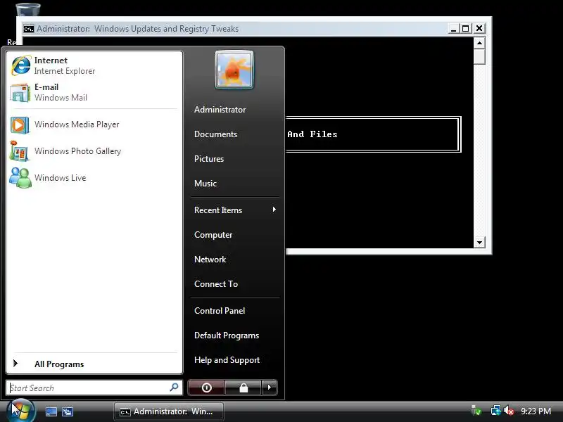The height and width of the screenshot is (422, 563).
Task: Select the Administrator command prompt taskbar button
Action: (169, 411)
